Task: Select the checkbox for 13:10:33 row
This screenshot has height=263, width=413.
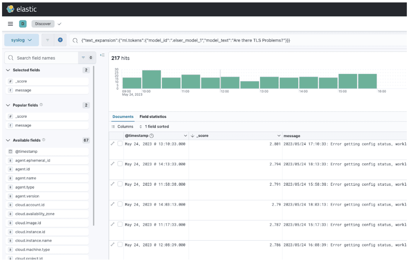Action: tap(120, 143)
